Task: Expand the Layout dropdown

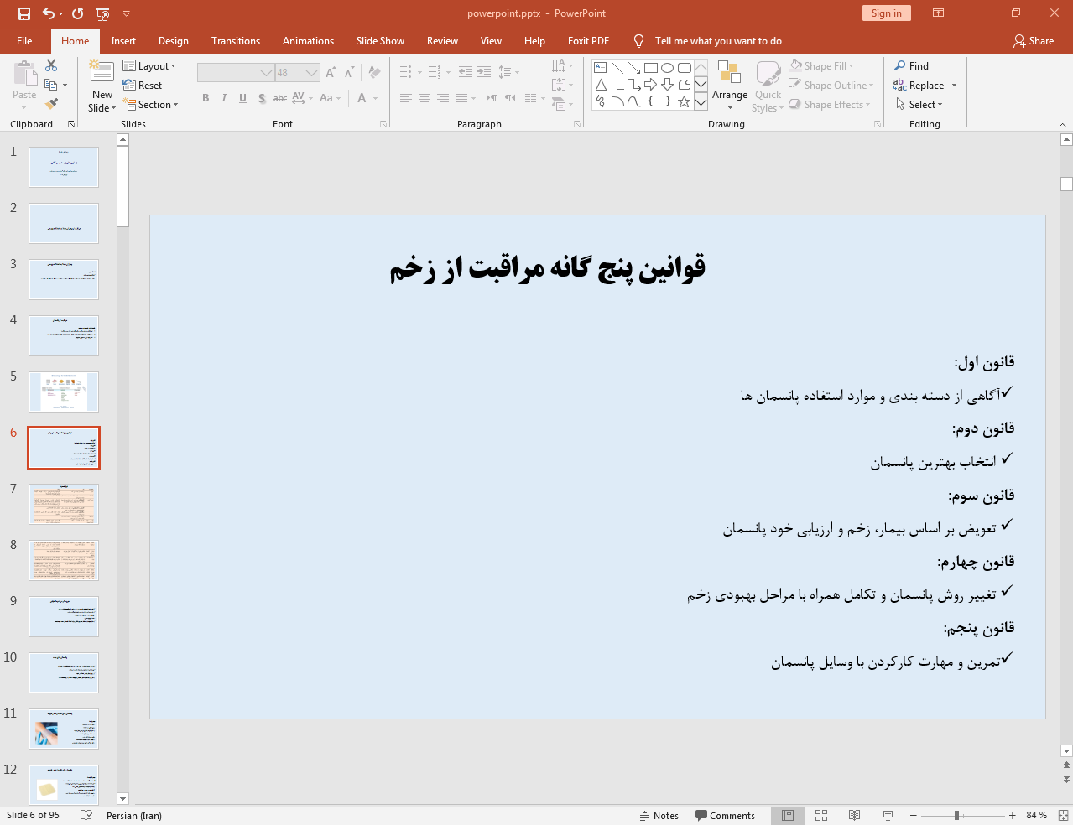Action: [x=149, y=66]
